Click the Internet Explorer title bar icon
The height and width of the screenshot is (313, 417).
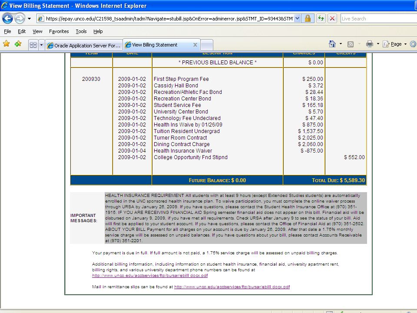(4, 5)
